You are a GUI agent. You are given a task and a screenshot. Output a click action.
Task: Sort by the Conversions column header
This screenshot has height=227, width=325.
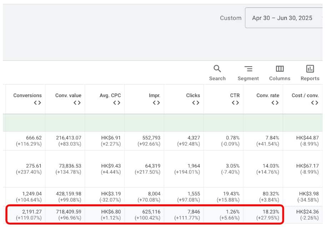pos(27,95)
